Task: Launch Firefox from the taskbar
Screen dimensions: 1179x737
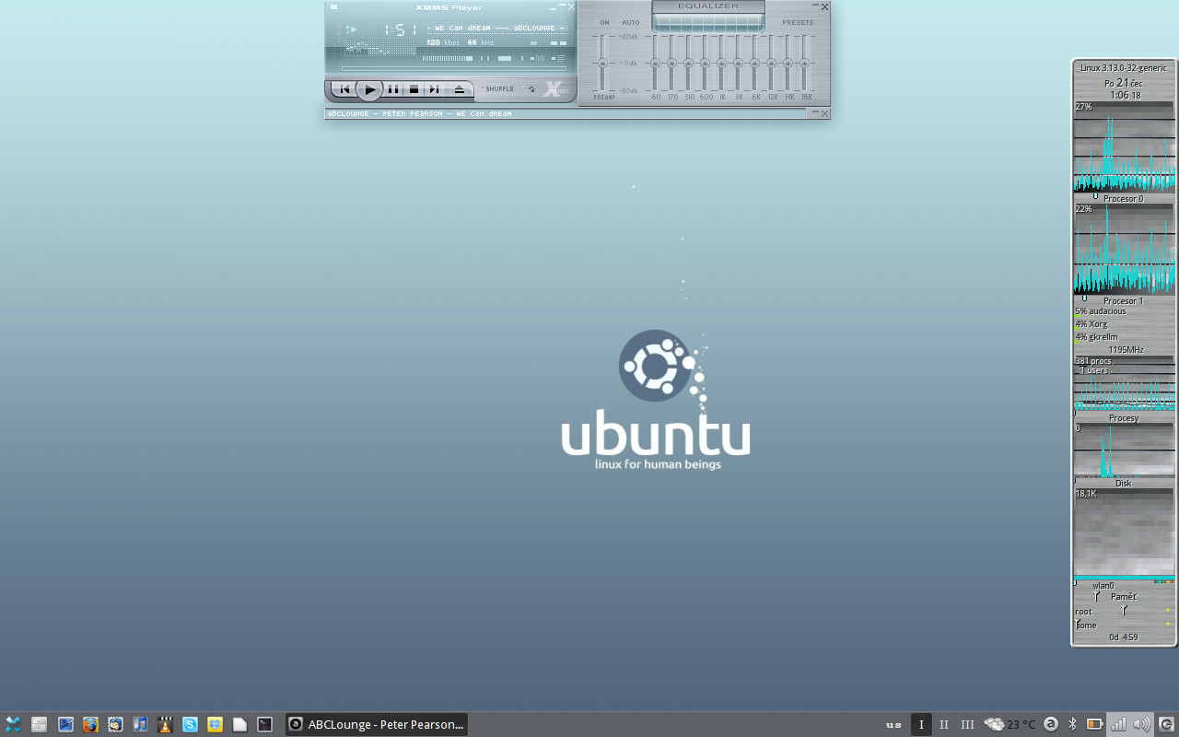Action: point(90,724)
